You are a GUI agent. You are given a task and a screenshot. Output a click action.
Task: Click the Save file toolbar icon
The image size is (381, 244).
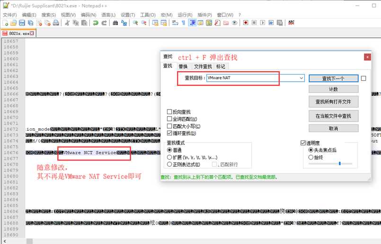pyautogui.click(x=22, y=23)
